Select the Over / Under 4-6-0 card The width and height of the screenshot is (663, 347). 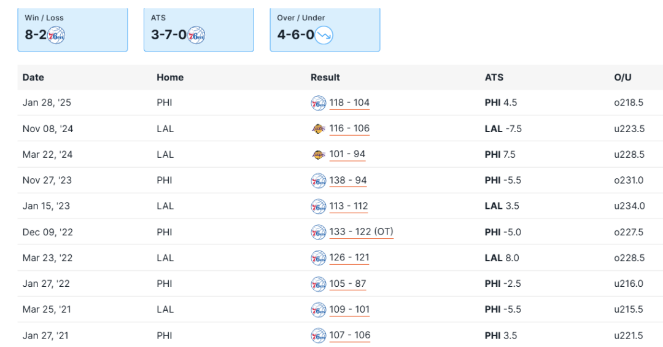325,29
